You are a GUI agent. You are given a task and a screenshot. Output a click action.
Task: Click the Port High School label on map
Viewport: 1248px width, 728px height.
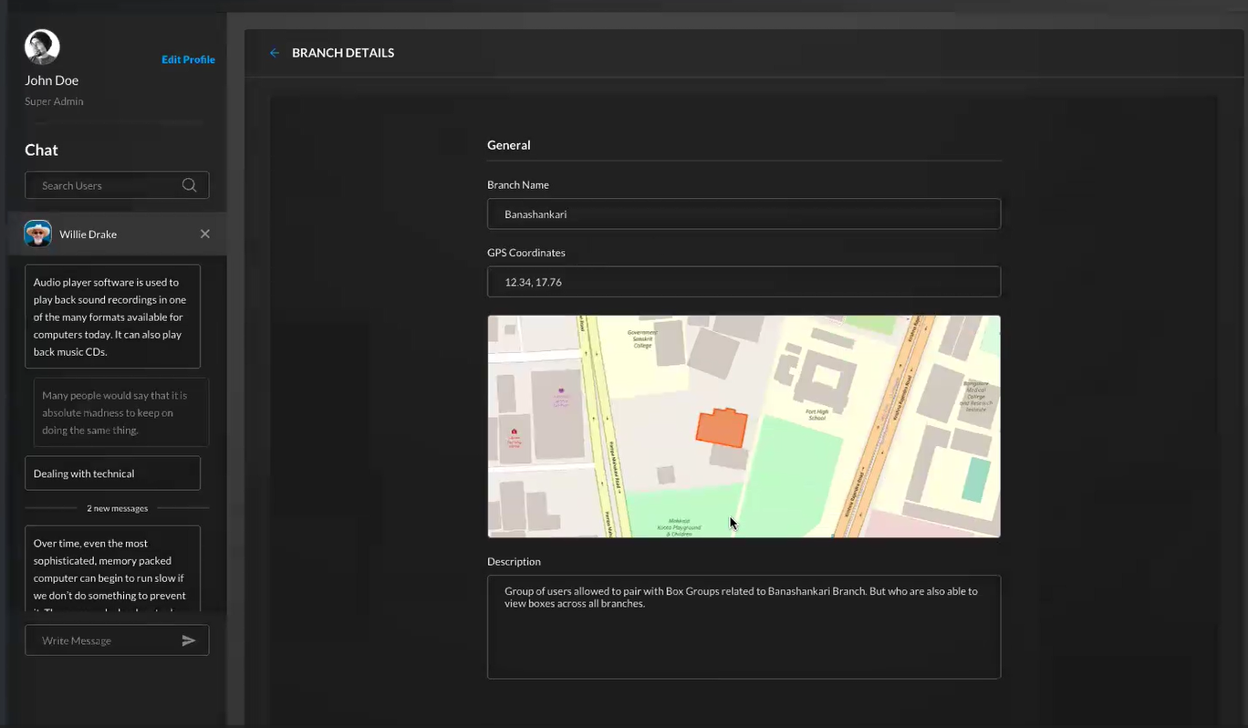coord(817,415)
